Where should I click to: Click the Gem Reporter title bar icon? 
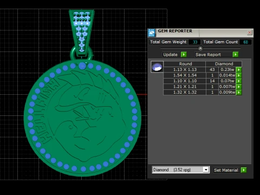tap(152, 32)
